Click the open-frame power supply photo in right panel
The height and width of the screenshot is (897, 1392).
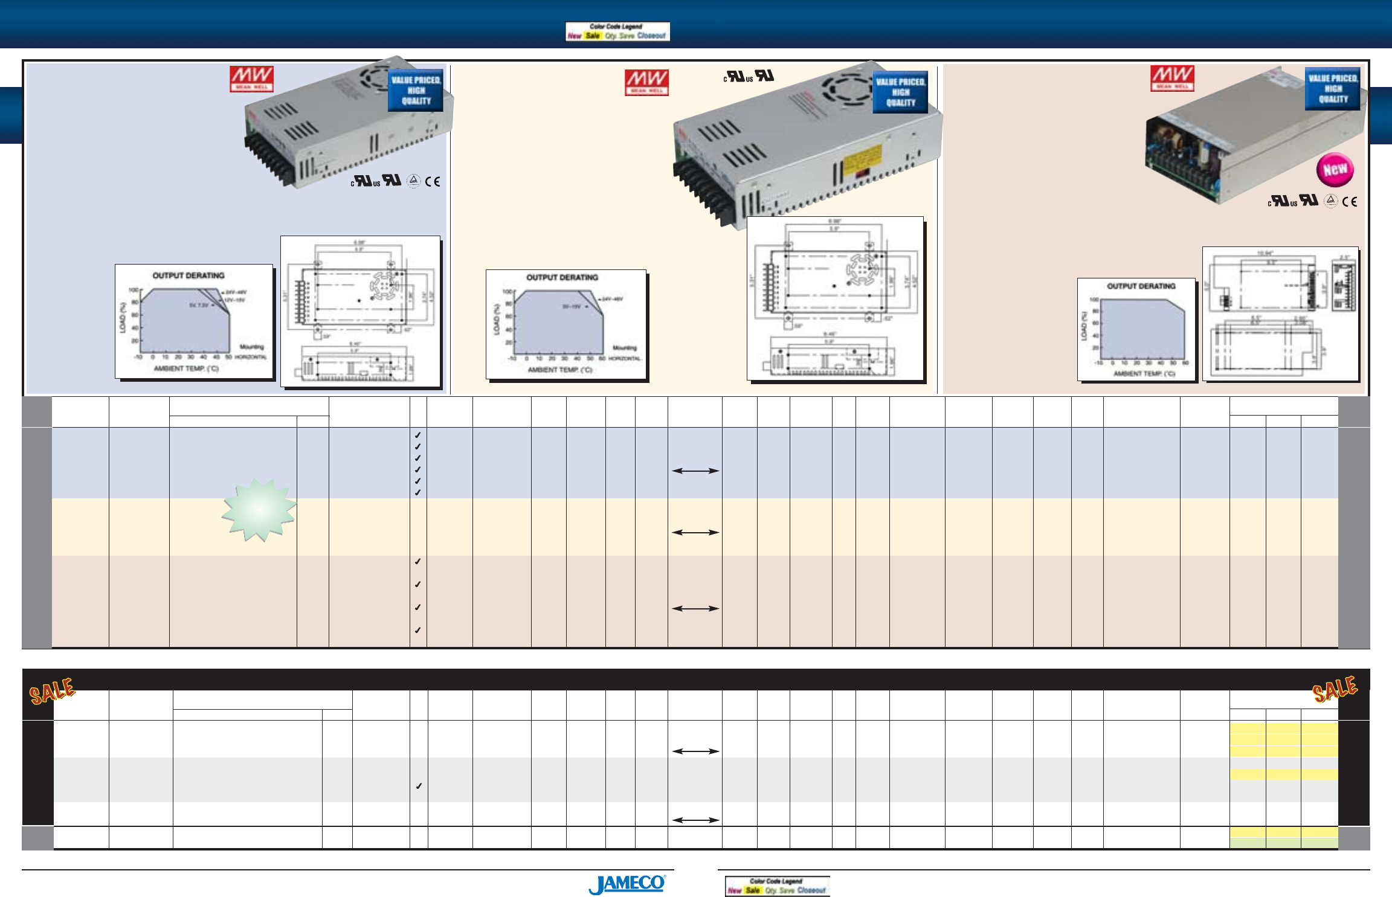click(1255, 137)
